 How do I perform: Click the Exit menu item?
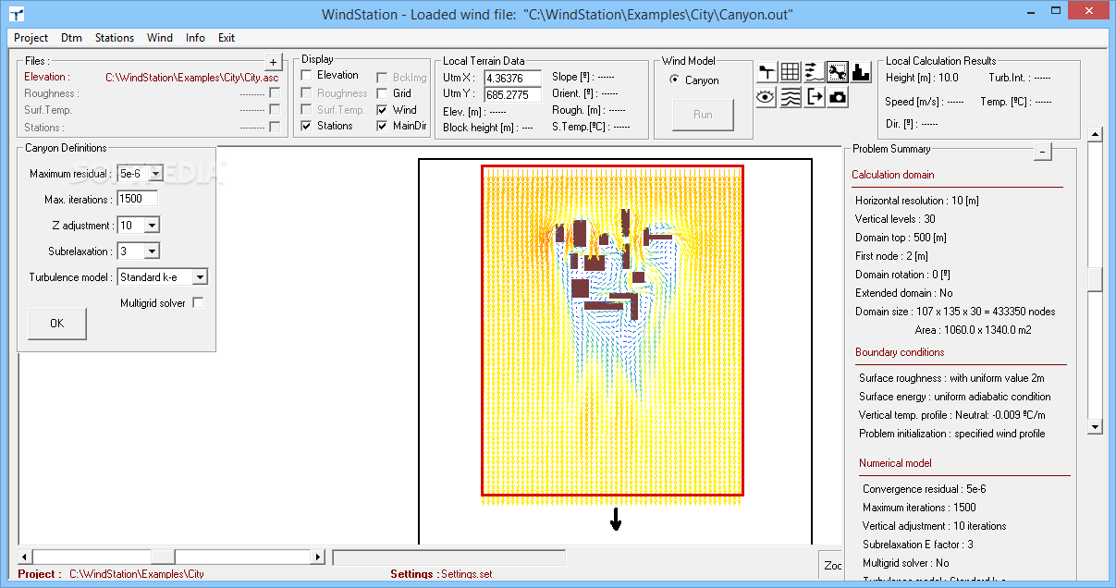(227, 38)
